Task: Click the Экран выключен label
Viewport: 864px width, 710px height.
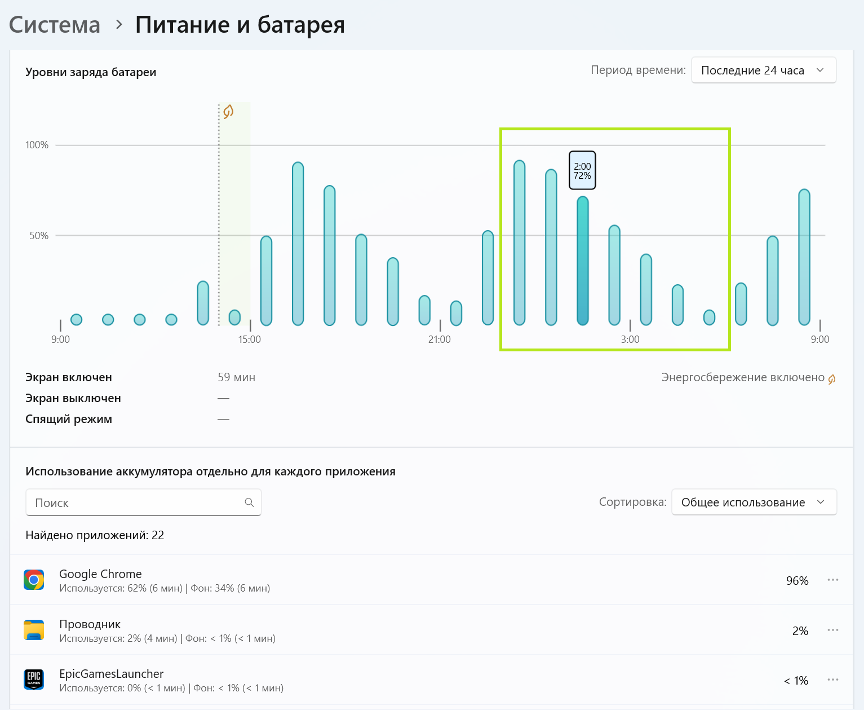Action: (x=73, y=398)
